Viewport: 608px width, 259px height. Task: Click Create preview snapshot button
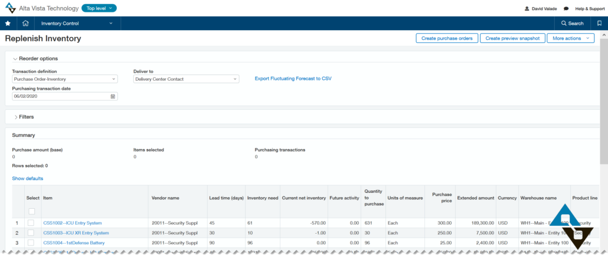click(x=512, y=38)
